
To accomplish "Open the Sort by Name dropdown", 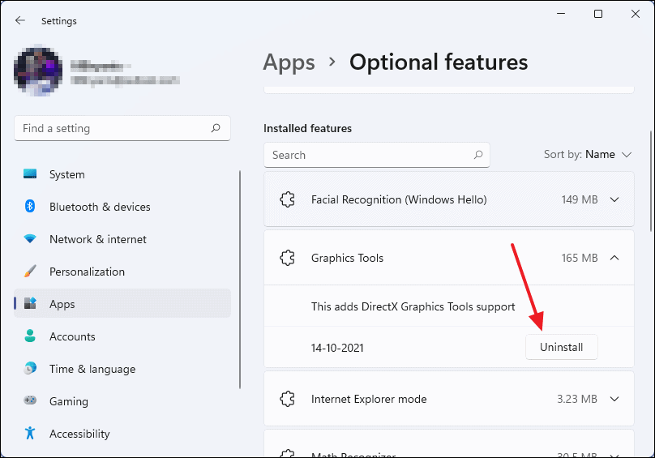I will click(588, 155).
